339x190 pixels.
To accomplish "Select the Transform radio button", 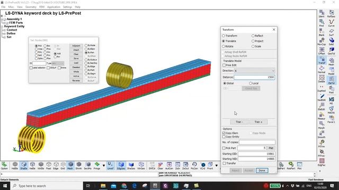I will [224, 36].
